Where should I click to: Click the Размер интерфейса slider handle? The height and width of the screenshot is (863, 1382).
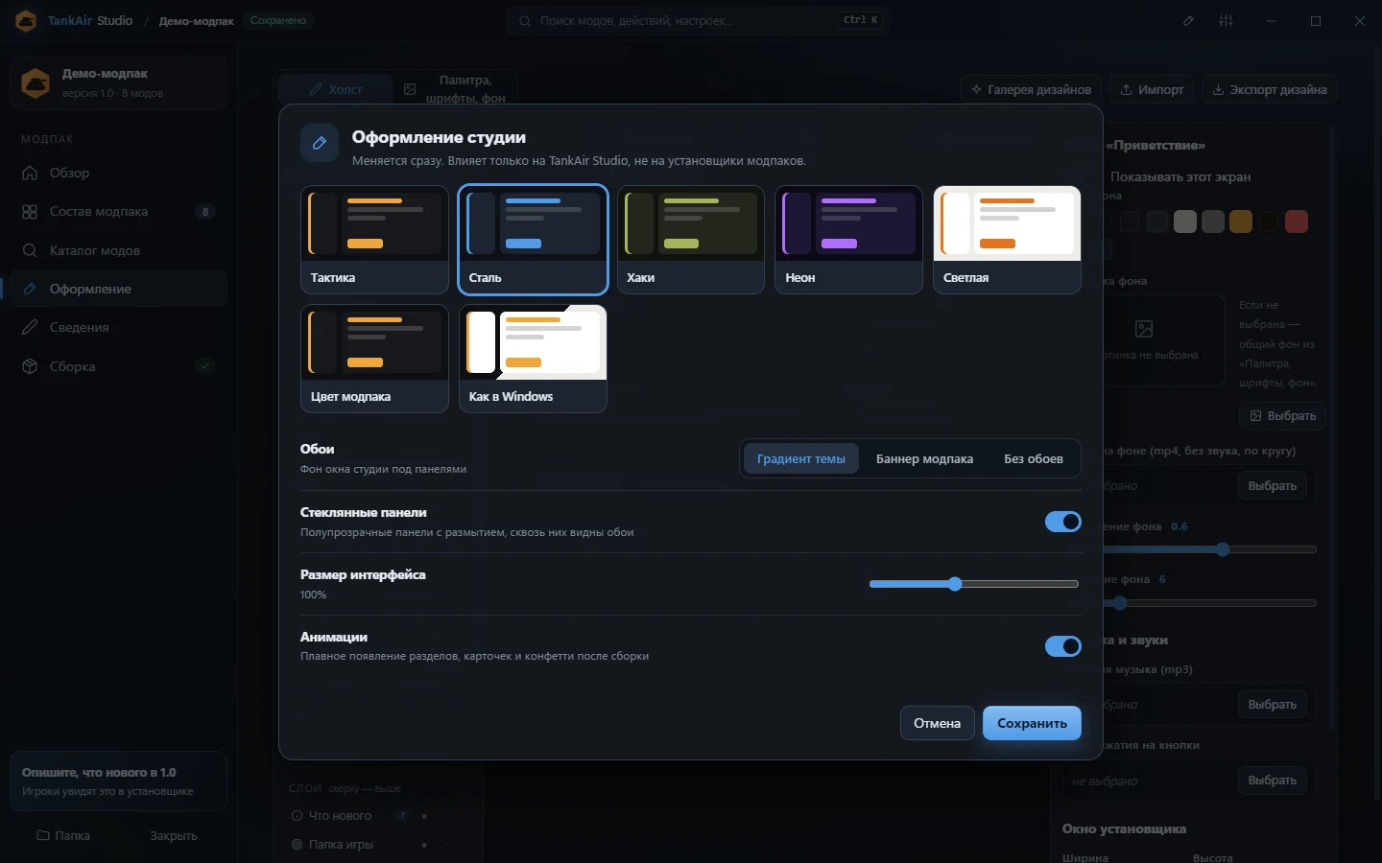point(955,584)
